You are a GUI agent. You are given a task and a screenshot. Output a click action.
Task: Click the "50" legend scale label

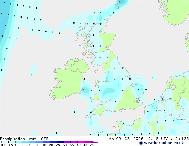click(92, 145)
